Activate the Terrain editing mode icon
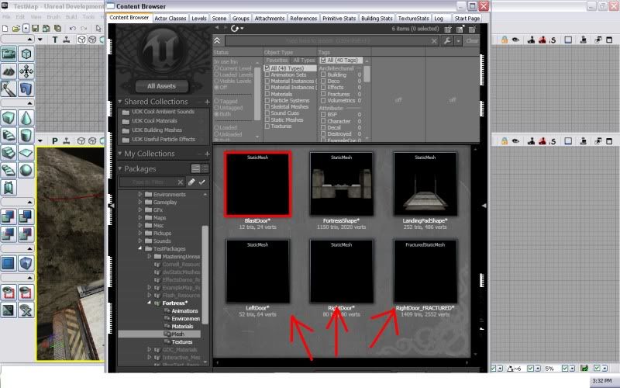The image size is (620, 388). [9, 71]
